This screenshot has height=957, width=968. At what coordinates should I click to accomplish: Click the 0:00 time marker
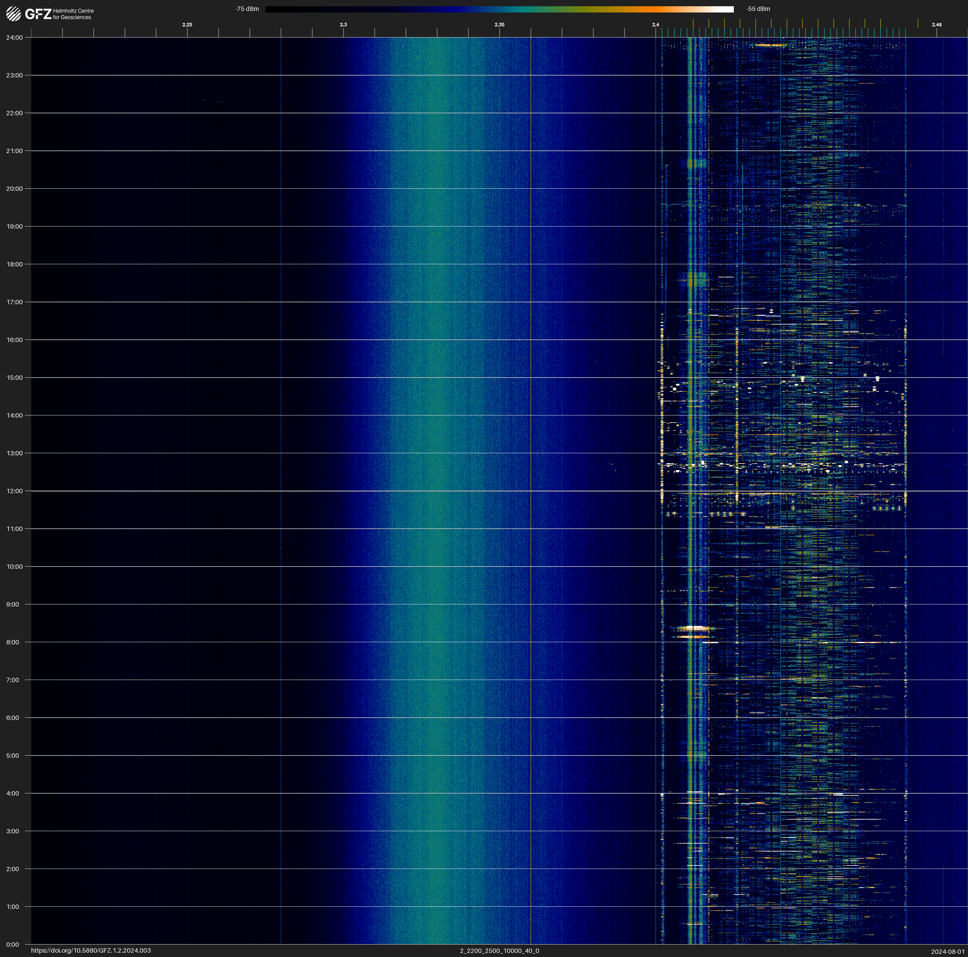[x=12, y=945]
